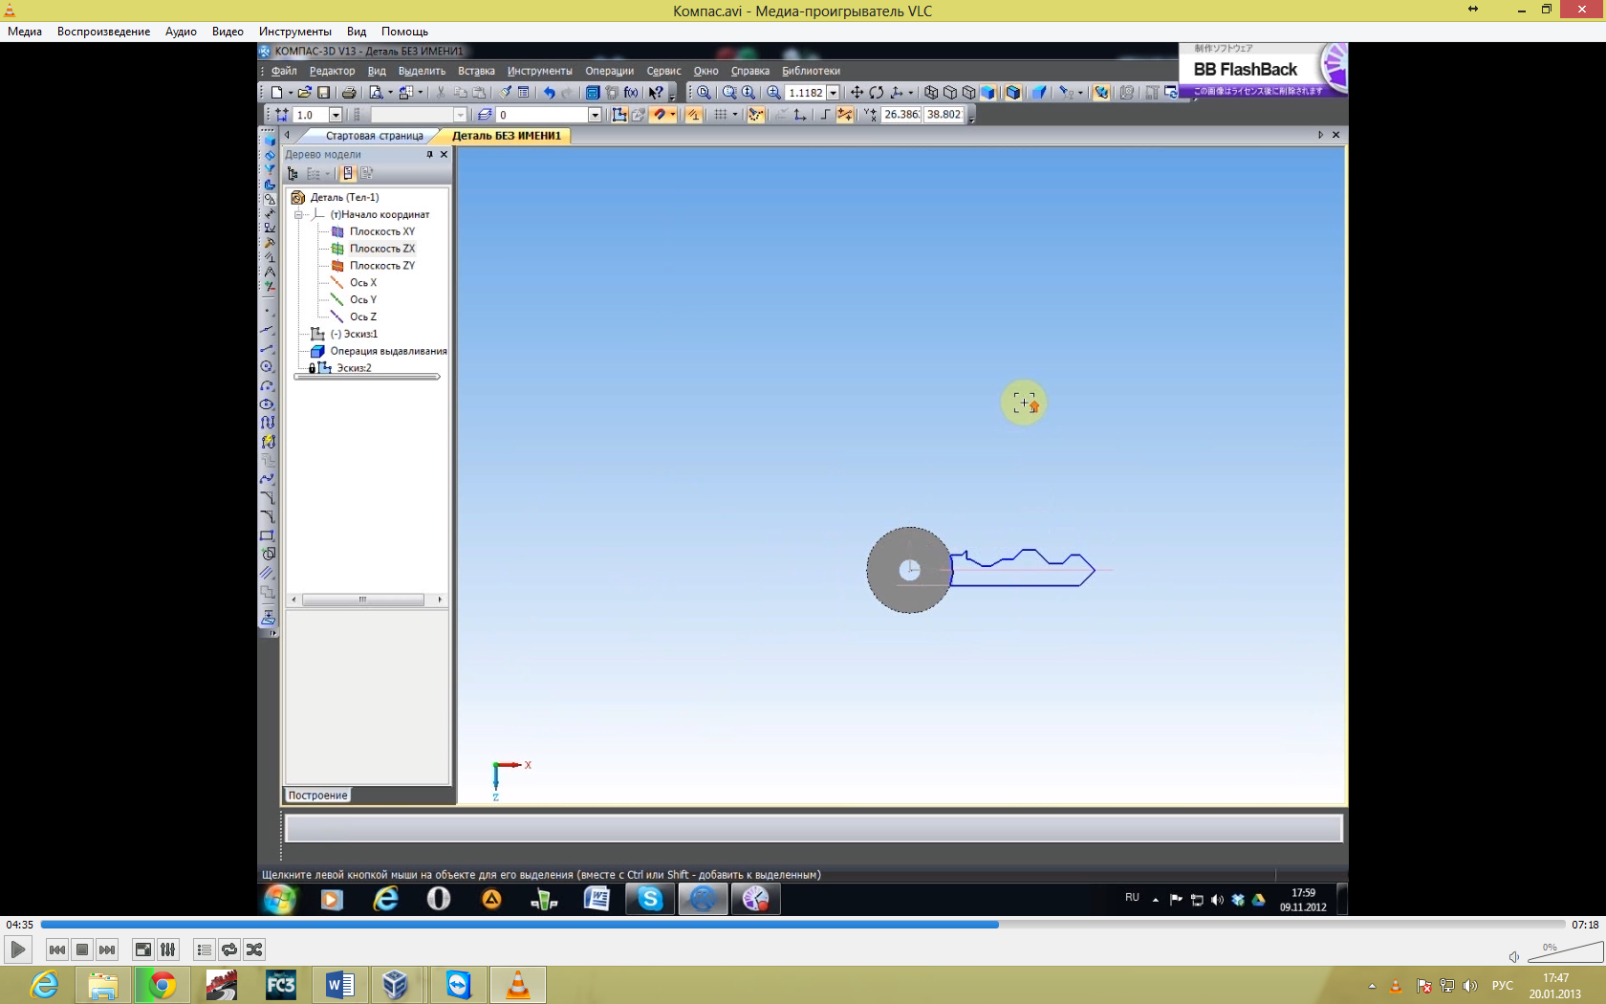Toggle VLC extended settings (equalizer) button
This screenshot has height=1004, width=1606.
pyautogui.click(x=168, y=949)
